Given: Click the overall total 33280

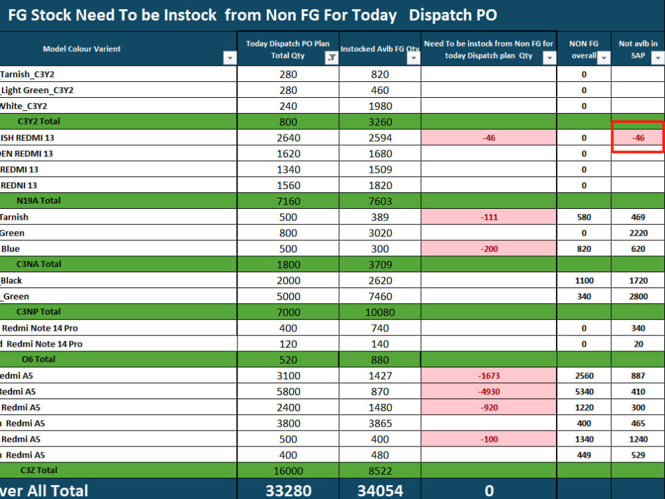Looking at the screenshot, I should coord(289,490).
